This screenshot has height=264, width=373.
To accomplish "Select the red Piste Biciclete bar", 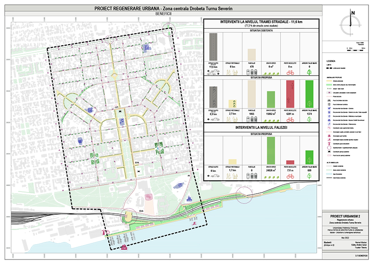I will pos(290,93).
